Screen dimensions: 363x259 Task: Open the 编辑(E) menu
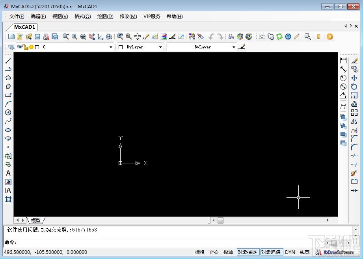click(38, 17)
